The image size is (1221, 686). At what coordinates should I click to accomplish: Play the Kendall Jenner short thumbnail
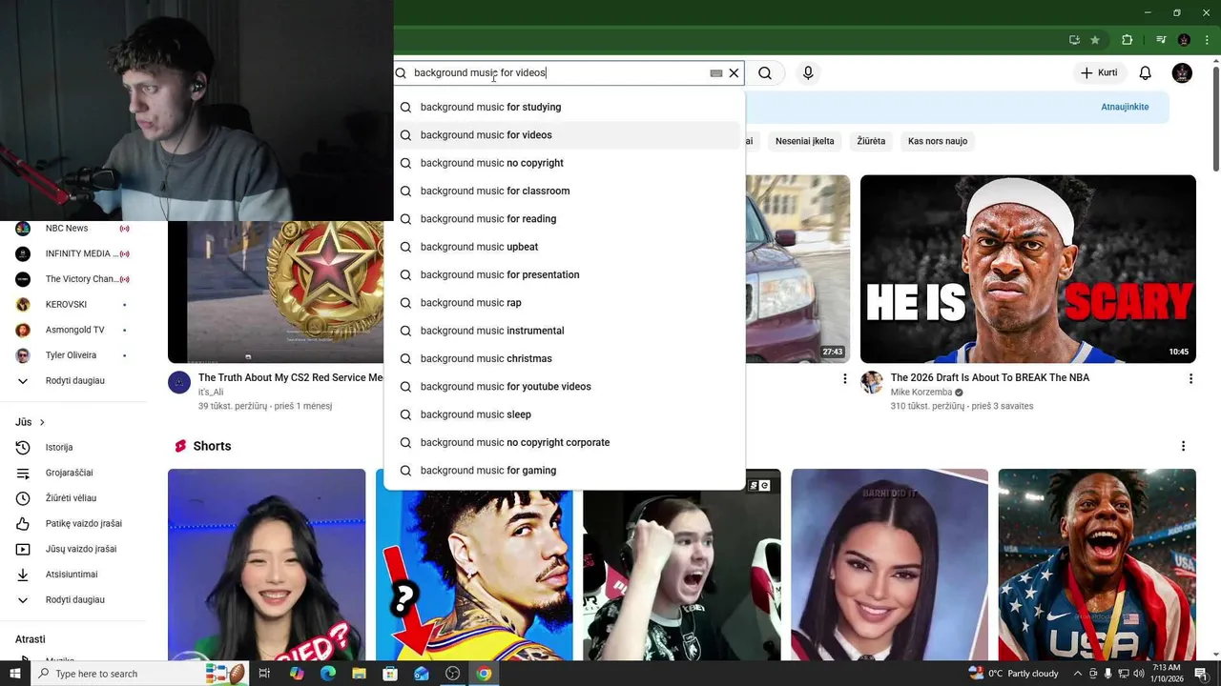pos(889,564)
